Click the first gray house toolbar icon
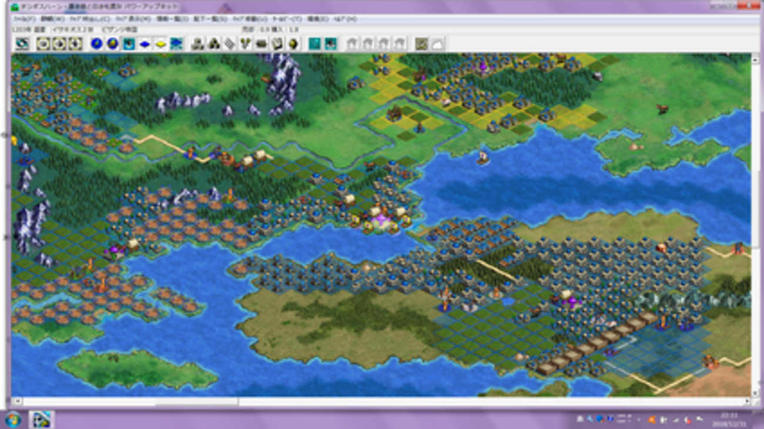Image resolution: width=764 pixels, height=429 pixels. point(352,43)
